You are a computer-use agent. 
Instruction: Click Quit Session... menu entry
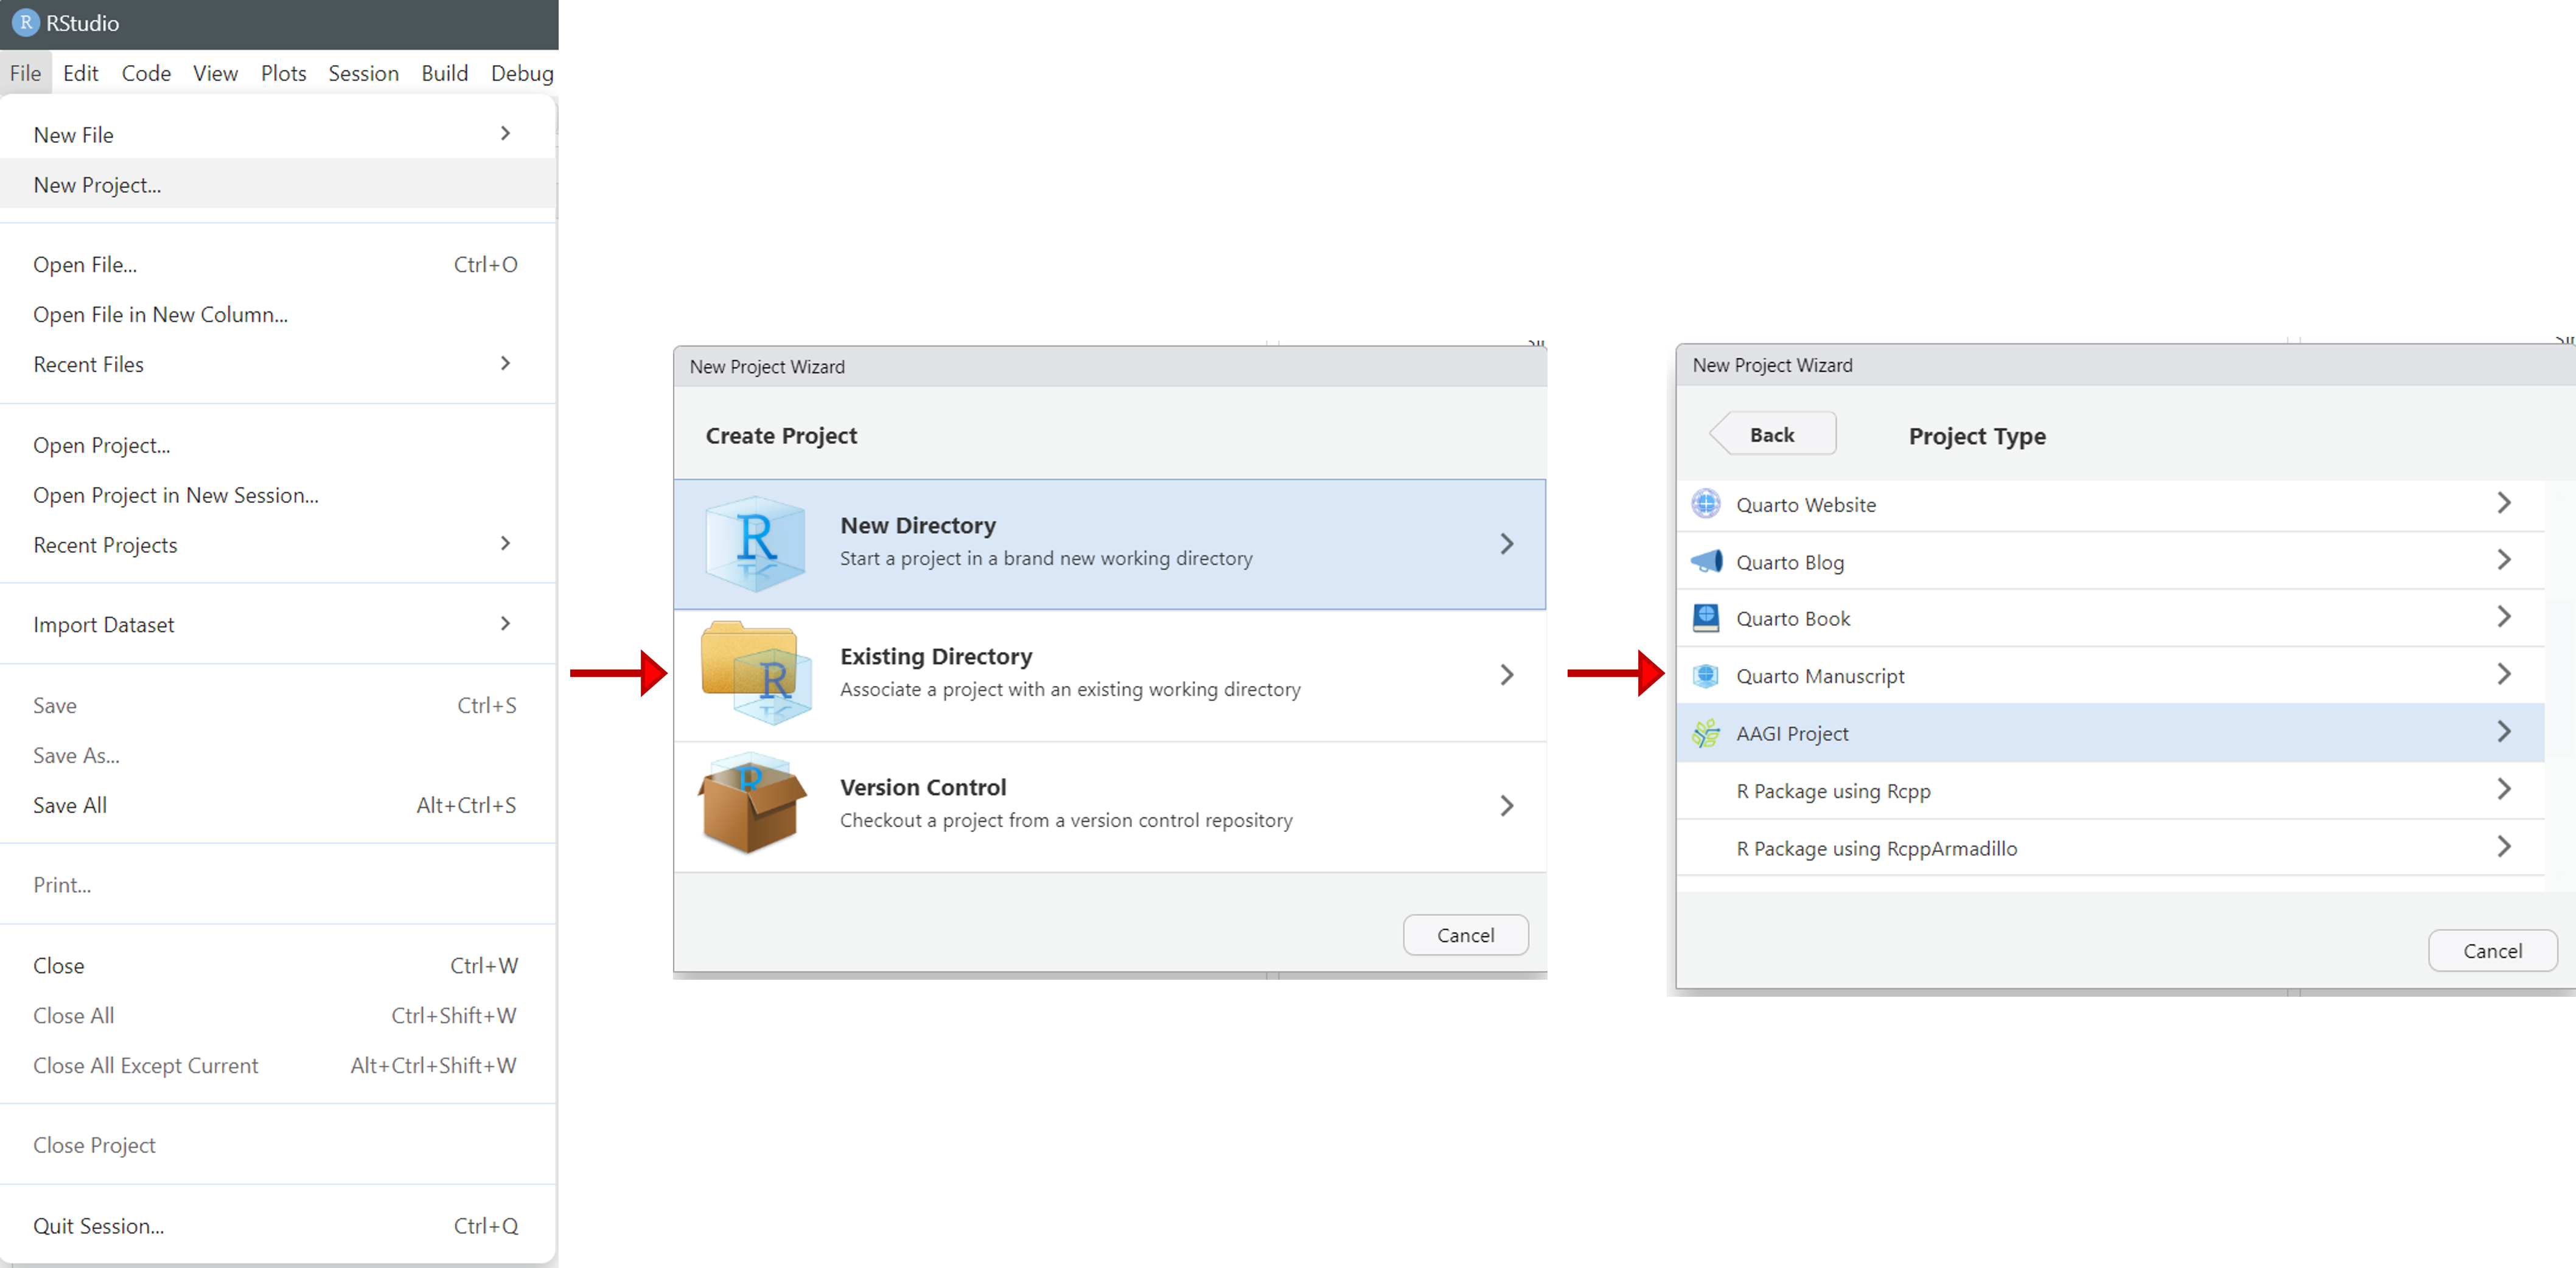coord(98,1225)
